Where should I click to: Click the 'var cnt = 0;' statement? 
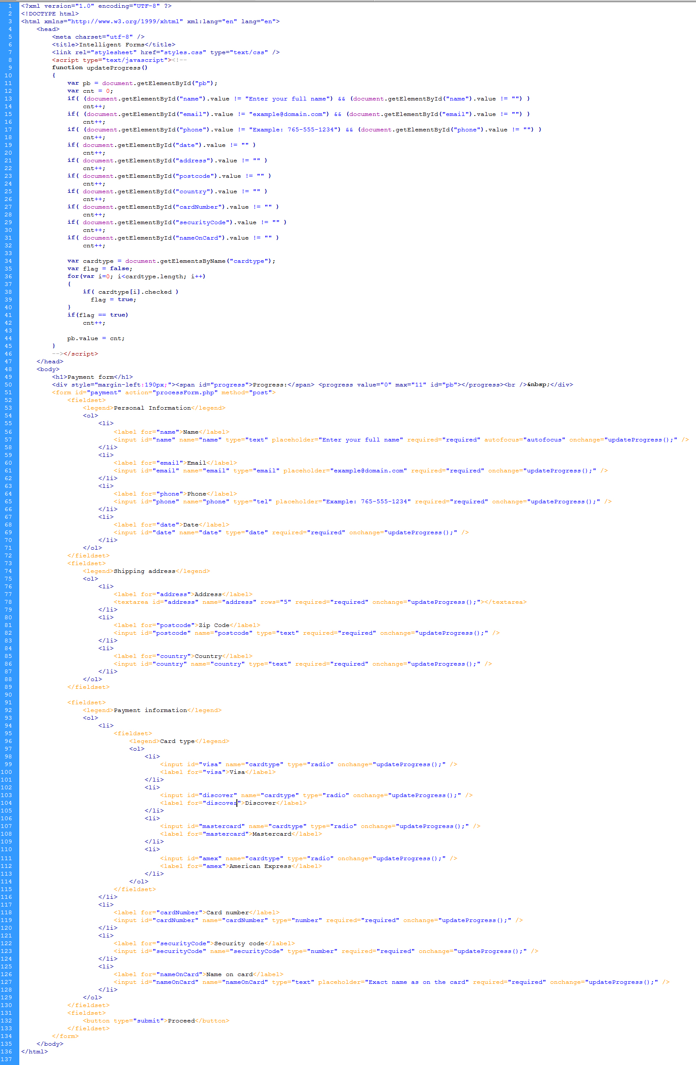coord(90,91)
